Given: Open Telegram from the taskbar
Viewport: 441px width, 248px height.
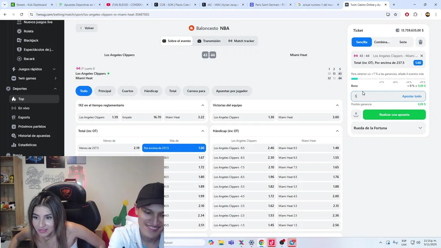Looking at the screenshot, I should pyautogui.click(x=293, y=242).
